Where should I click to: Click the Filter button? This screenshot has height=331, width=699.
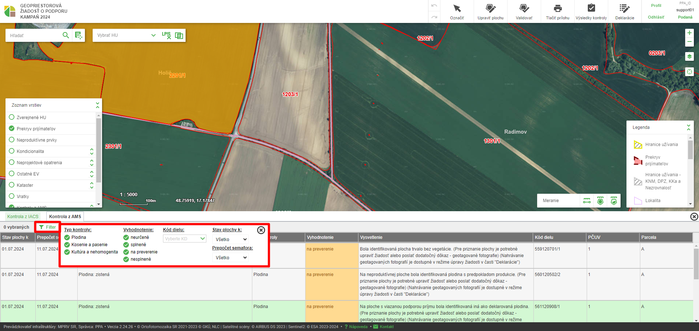pos(47,227)
